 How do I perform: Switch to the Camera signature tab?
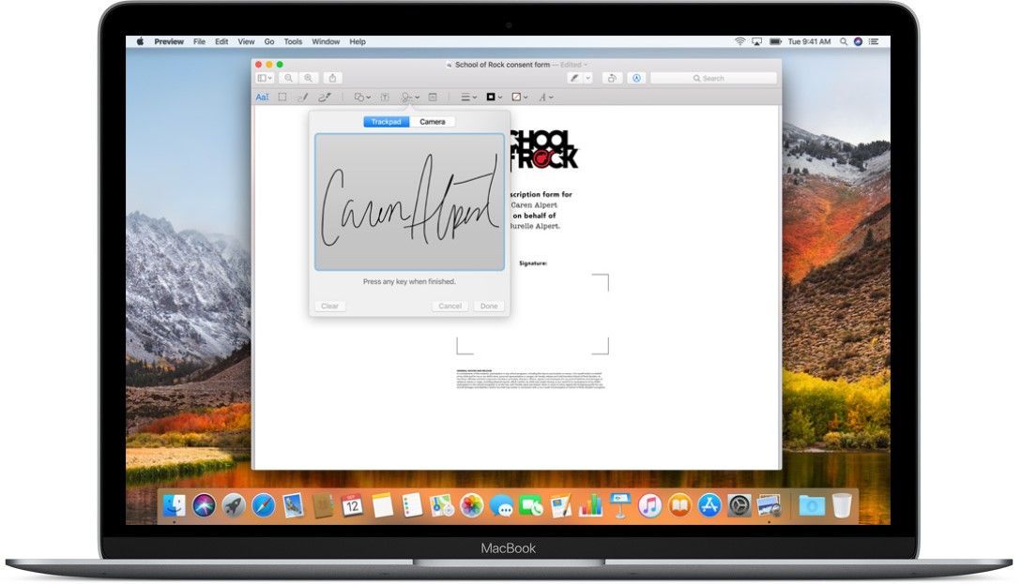433,122
